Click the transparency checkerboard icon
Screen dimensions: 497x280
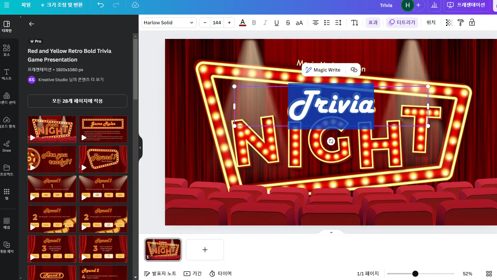pos(449,23)
